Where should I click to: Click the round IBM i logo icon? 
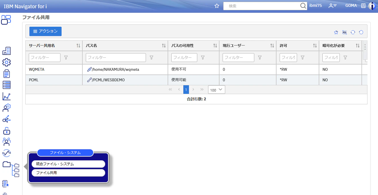tap(372, 6)
